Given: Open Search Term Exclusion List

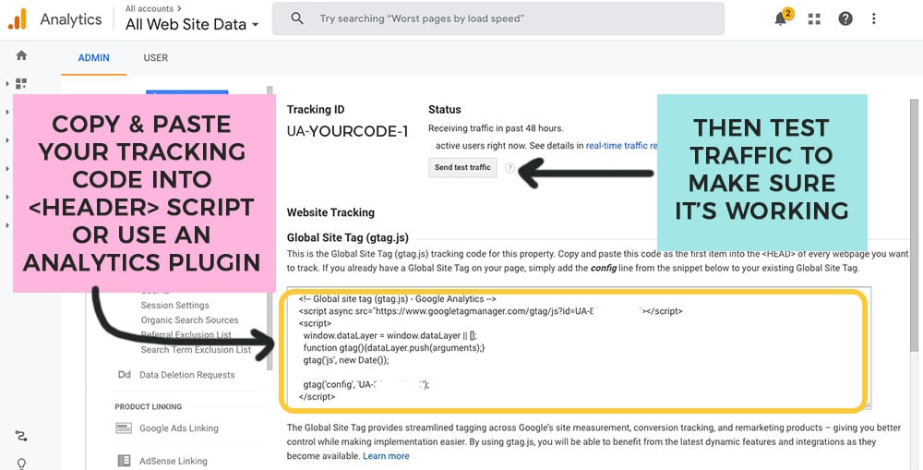Looking at the screenshot, I should click(x=196, y=349).
